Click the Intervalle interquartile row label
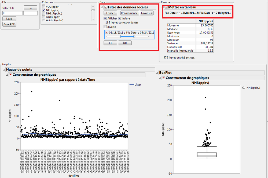This screenshot has height=178, width=268. pyautogui.click(x=180, y=51)
